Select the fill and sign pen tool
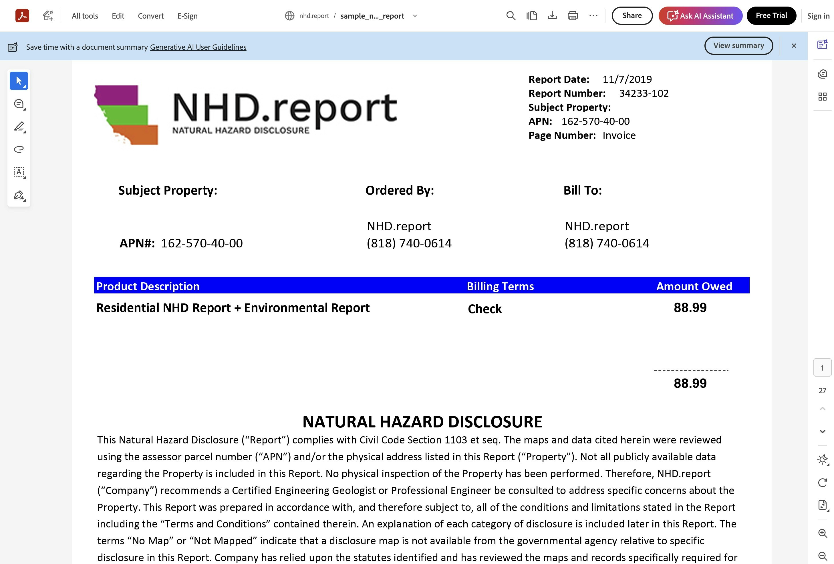 [19, 195]
